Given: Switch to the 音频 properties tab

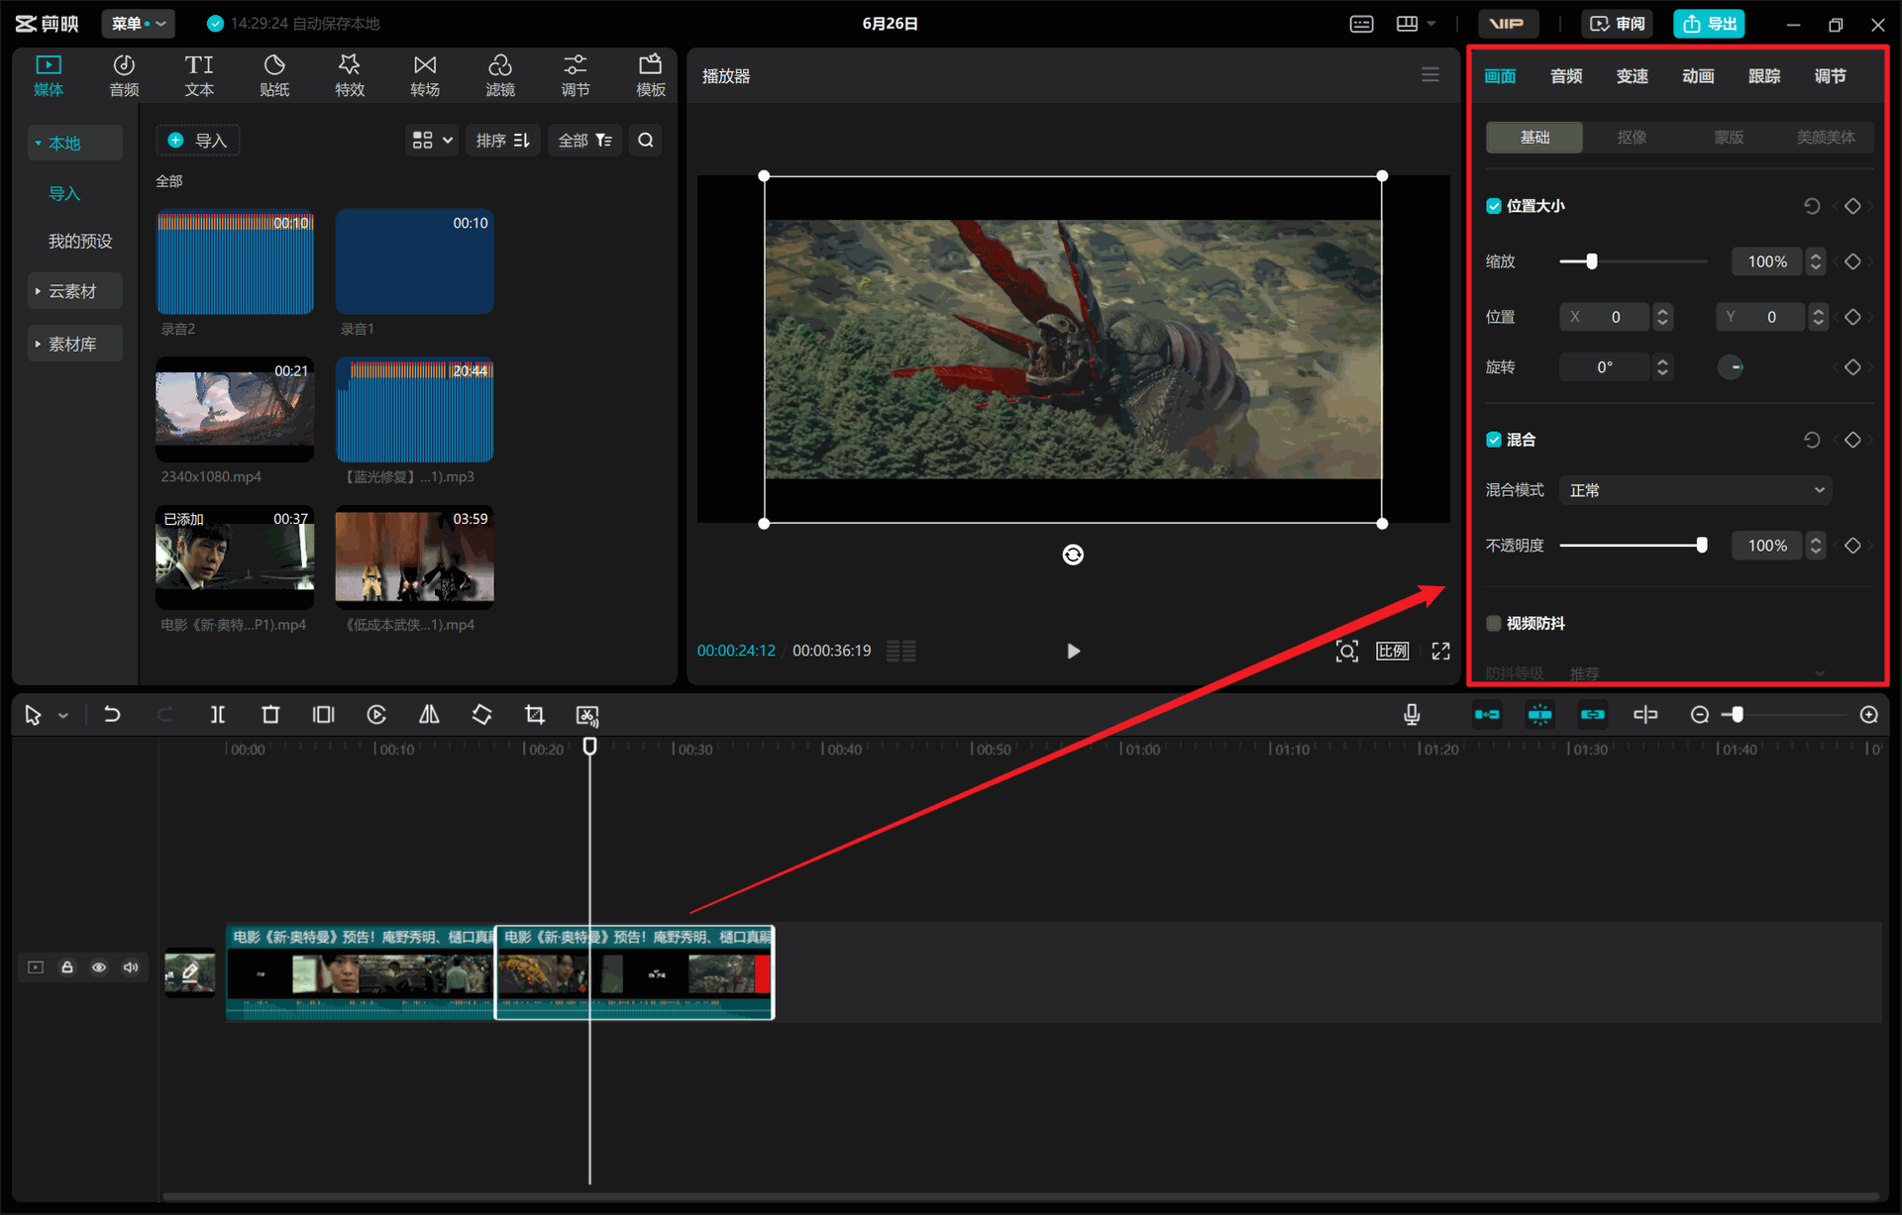Looking at the screenshot, I should pyautogui.click(x=1566, y=76).
